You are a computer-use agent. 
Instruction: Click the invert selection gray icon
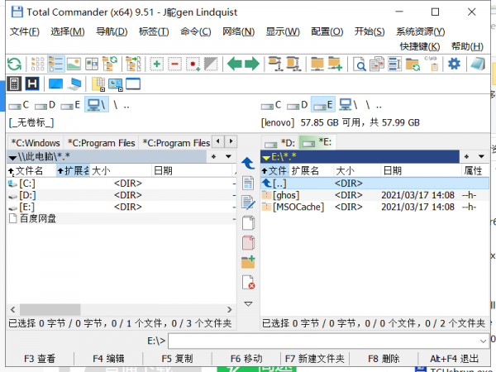coord(211,64)
